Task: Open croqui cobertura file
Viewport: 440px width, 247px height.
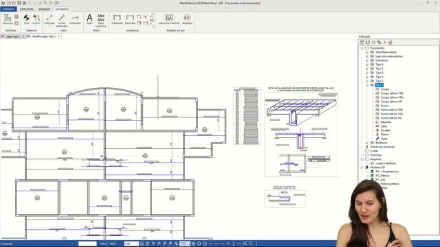Action: pos(386,163)
